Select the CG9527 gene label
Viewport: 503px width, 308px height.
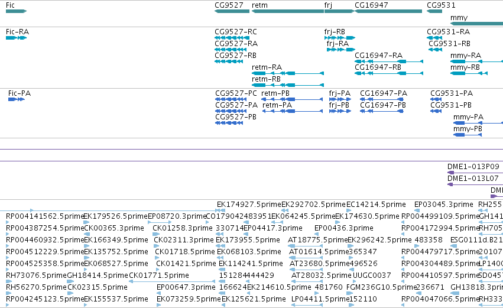click(x=229, y=5)
